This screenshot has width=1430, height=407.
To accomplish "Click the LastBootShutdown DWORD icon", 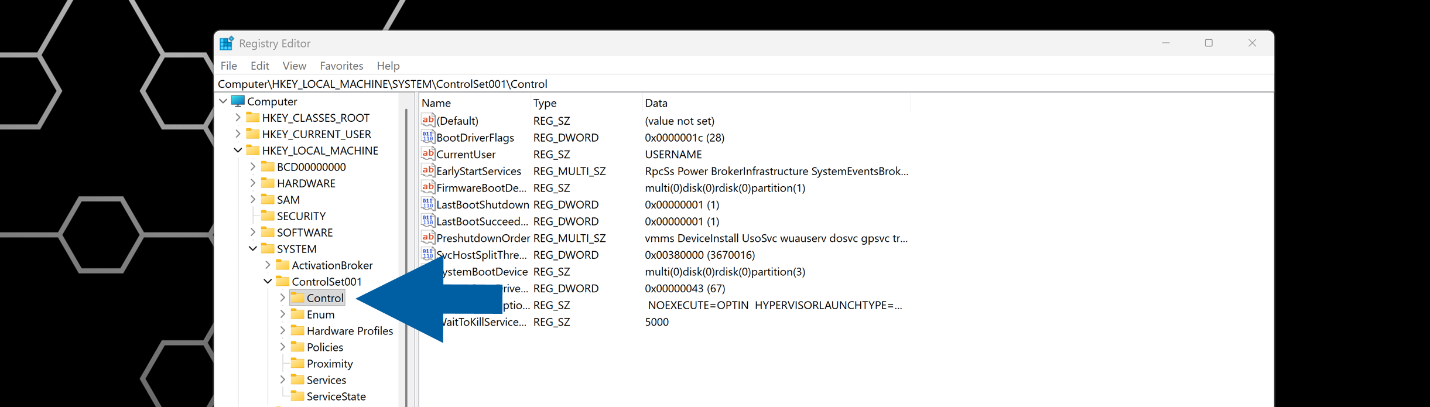I will (427, 204).
